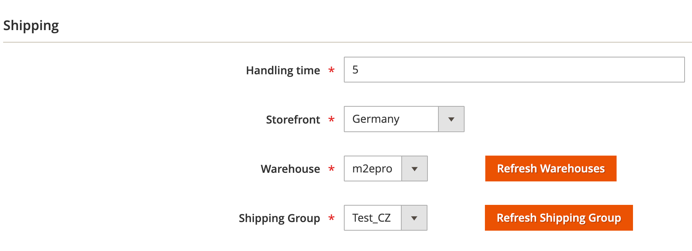Image resolution: width=692 pixels, height=251 pixels.
Task: Click the Shipping section heading
Action: pos(31,26)
